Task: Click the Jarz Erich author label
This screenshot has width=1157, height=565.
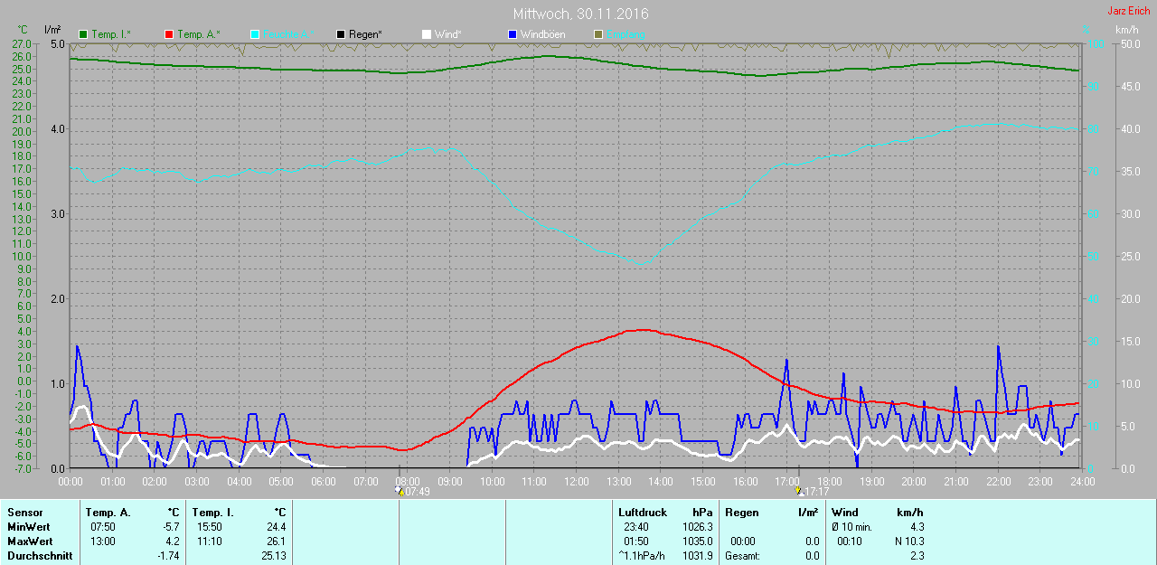Action: pyautogui.click(x=1129, y=11)
